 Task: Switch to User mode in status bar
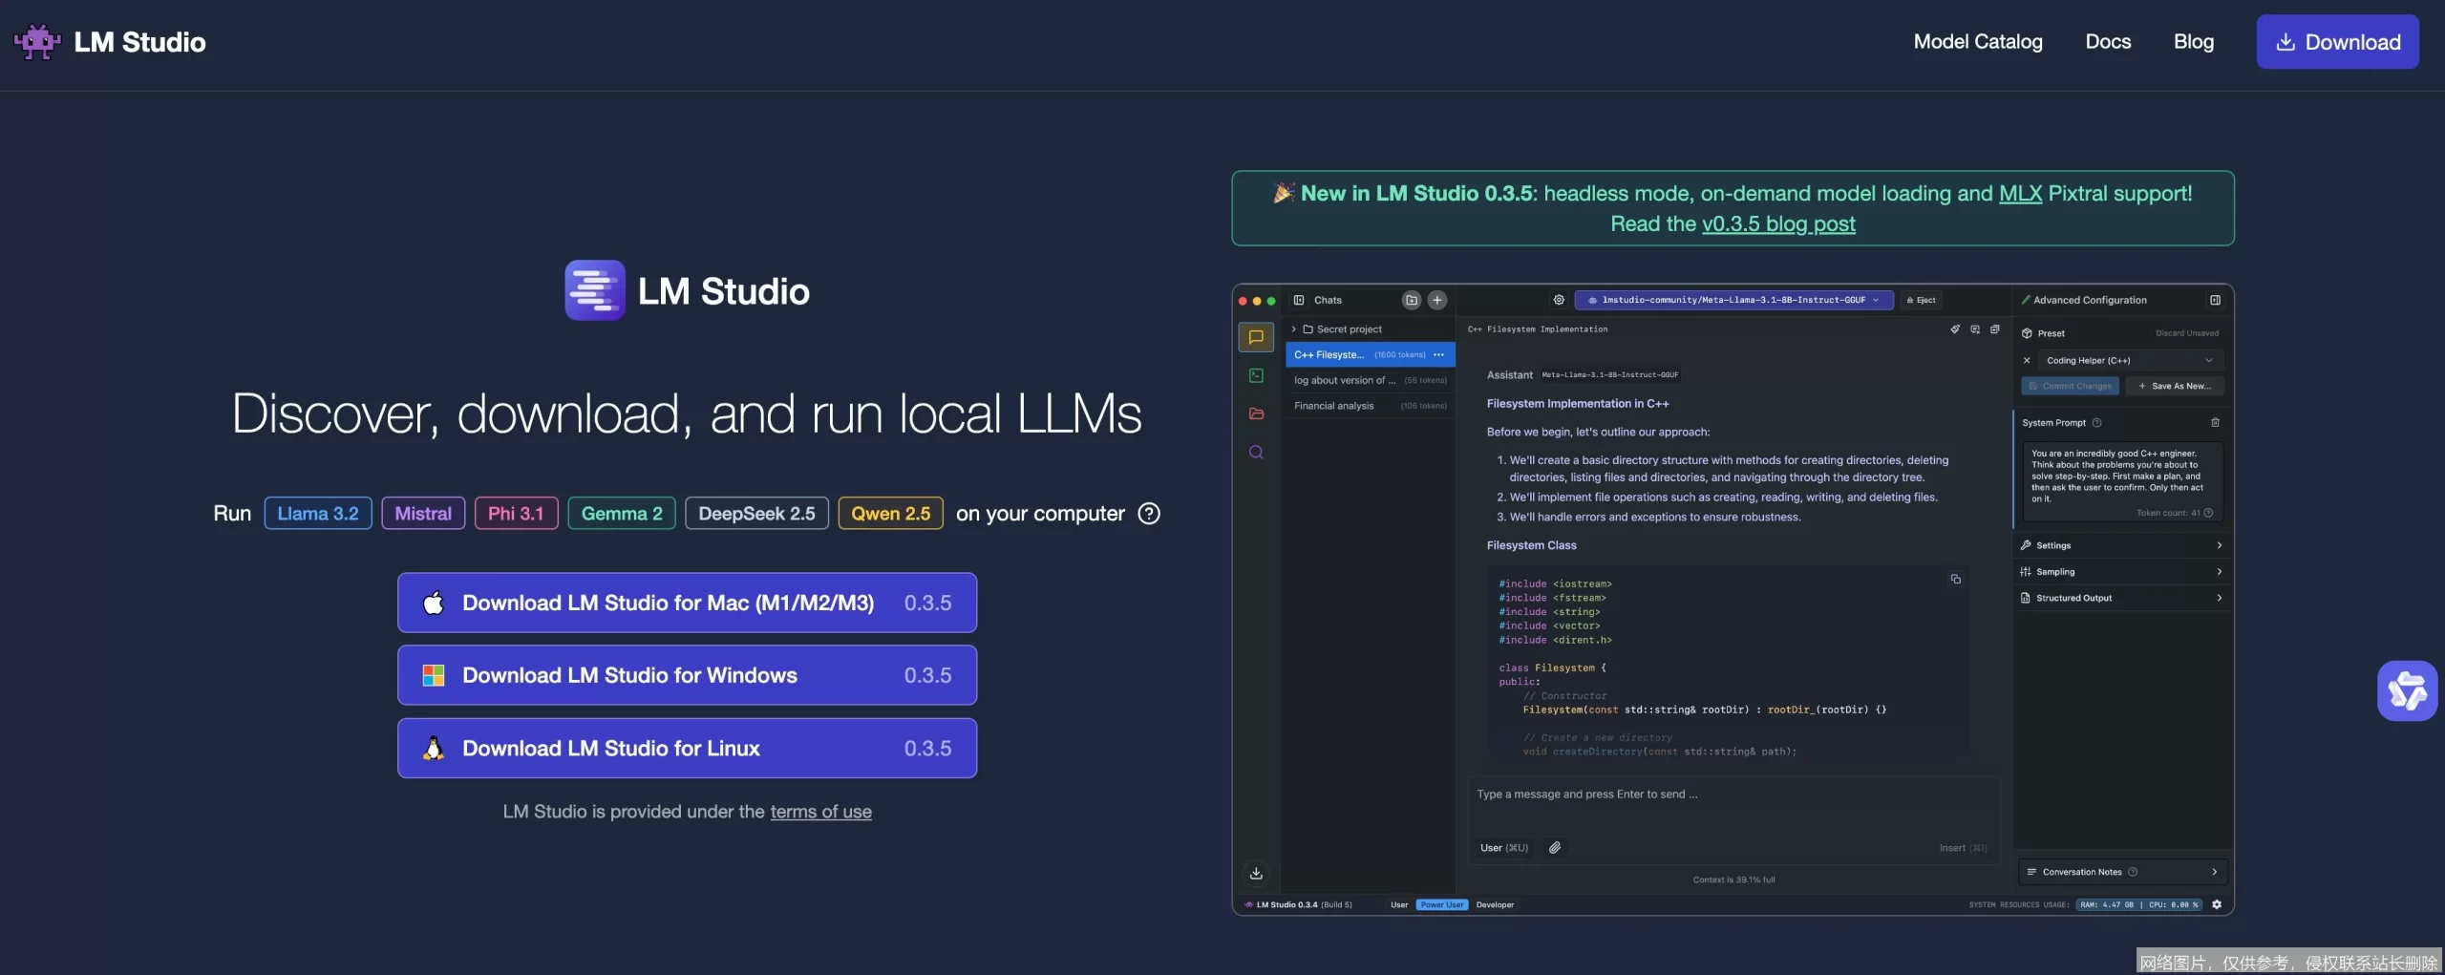coord(1399,905)
